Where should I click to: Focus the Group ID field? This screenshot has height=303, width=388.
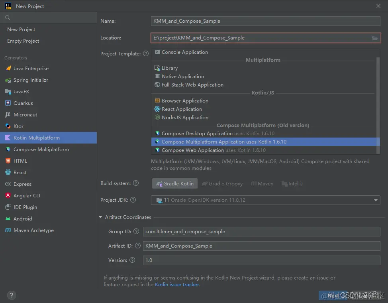click(x=262, y=232)
